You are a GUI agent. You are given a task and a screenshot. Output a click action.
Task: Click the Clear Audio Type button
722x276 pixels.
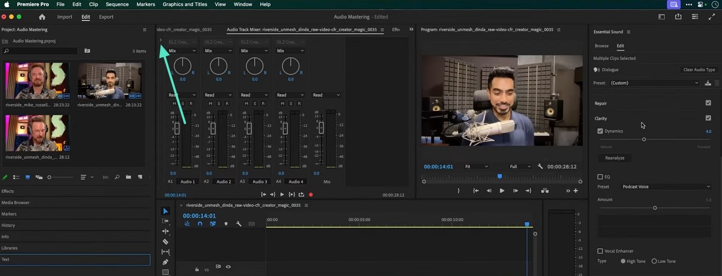click(699, 70)
